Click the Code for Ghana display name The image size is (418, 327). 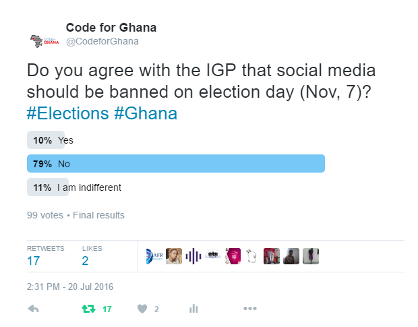111,28
